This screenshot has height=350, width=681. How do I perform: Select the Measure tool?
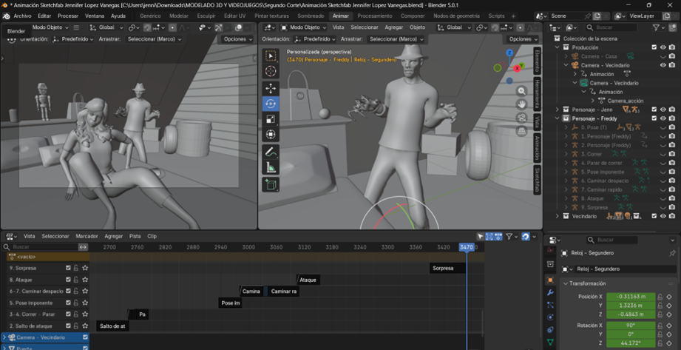(271, 168)
